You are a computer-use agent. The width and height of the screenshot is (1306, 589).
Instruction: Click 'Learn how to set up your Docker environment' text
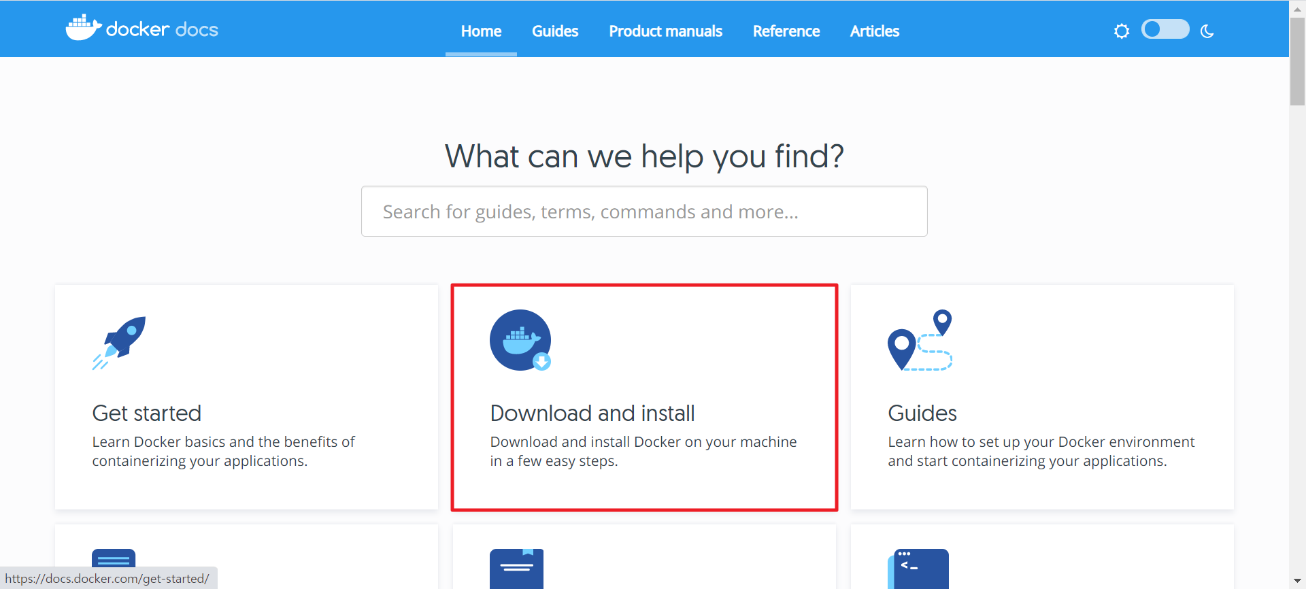click(1041, 442)
